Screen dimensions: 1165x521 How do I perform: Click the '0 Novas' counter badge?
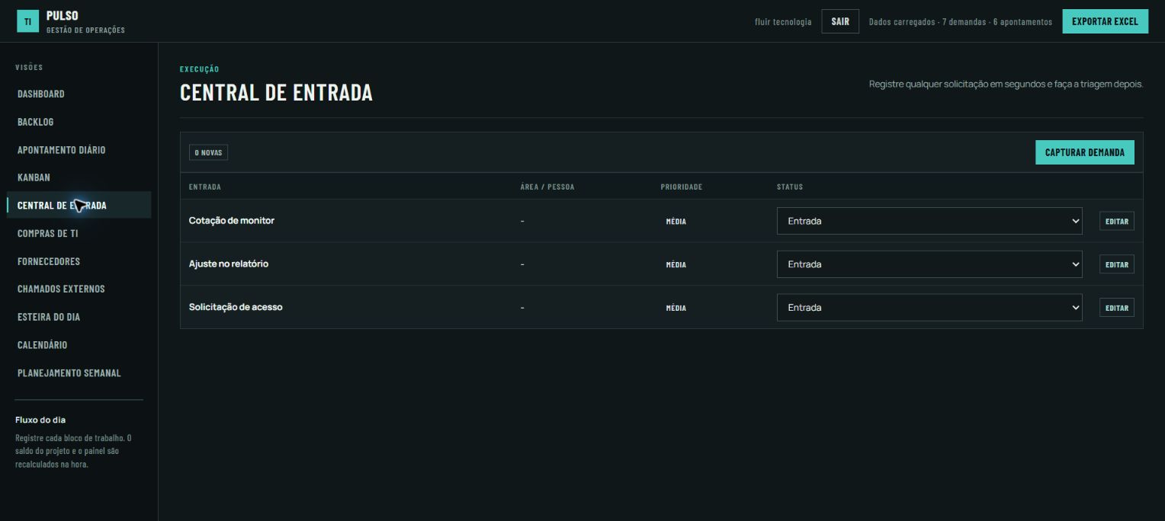[208, 152]
